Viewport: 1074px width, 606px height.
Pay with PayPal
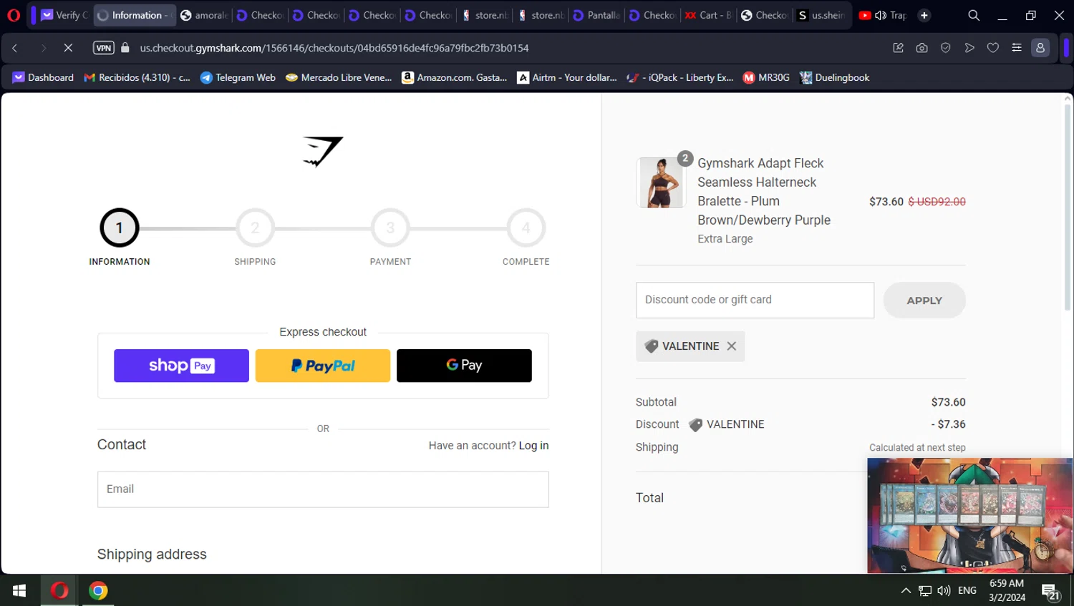[x=323, y=366]
